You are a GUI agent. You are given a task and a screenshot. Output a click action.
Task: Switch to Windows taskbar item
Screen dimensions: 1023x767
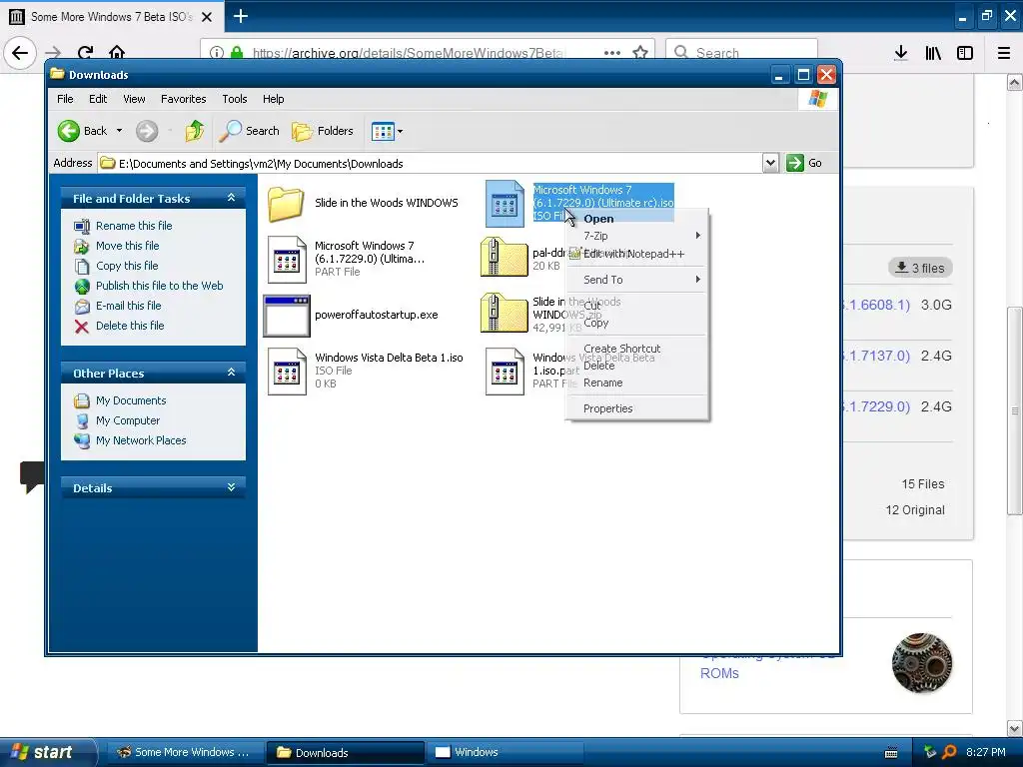(x=505, y=752)
